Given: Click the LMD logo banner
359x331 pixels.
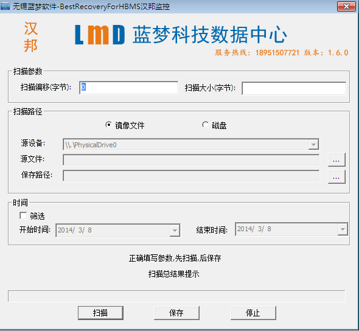Looking at the screenshot, I should [181, 35].
